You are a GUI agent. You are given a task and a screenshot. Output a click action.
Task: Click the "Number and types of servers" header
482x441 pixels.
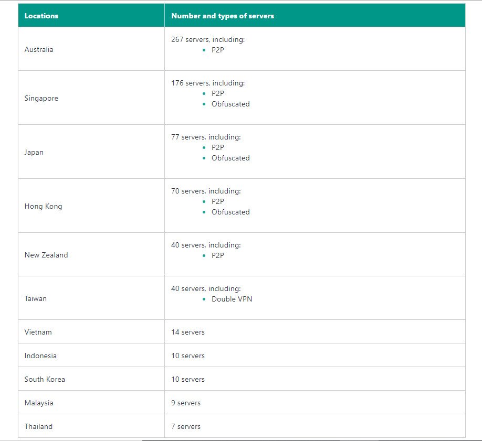point(223,16)
